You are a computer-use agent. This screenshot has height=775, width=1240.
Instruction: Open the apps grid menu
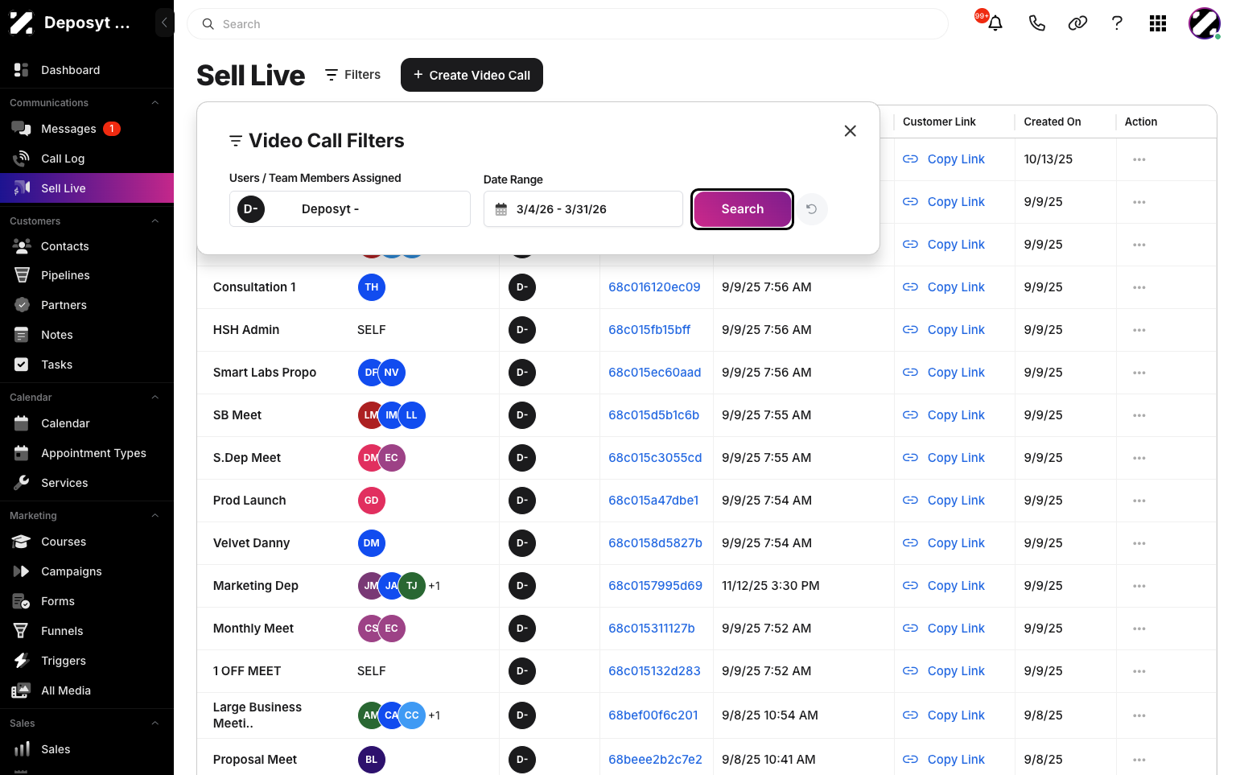pos(1158,23)
